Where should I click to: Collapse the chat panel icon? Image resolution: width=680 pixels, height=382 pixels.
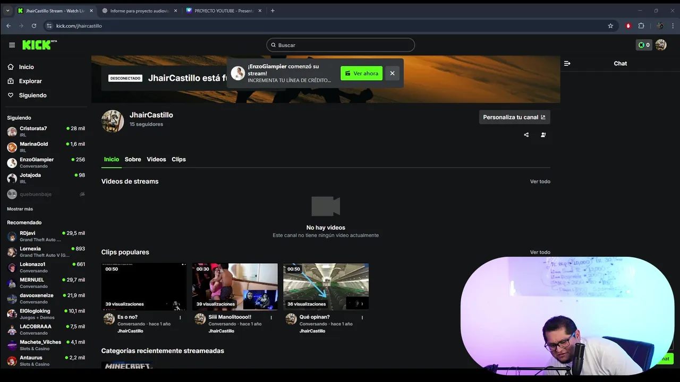coord(567,63)
